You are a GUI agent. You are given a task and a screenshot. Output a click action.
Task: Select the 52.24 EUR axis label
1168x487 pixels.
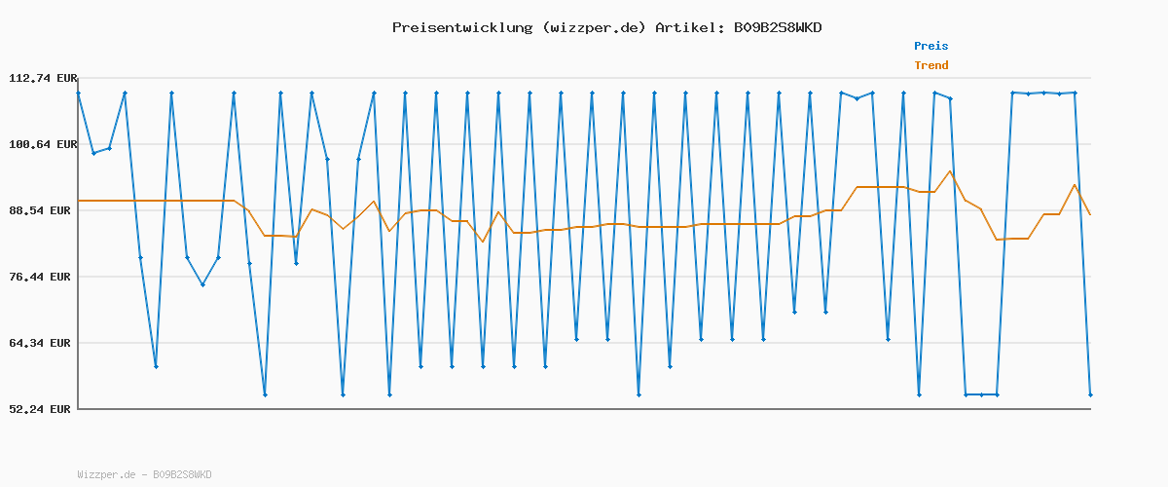(x=42, y=409)
